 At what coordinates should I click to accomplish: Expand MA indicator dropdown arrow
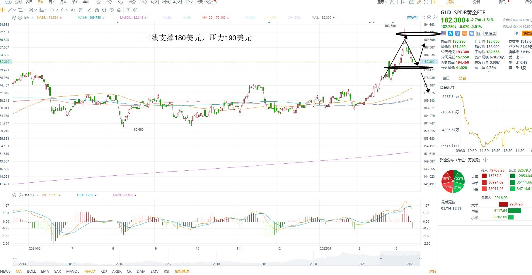33,18
